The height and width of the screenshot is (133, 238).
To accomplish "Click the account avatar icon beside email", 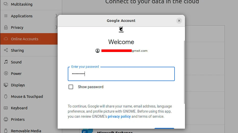I will [98, 51].
